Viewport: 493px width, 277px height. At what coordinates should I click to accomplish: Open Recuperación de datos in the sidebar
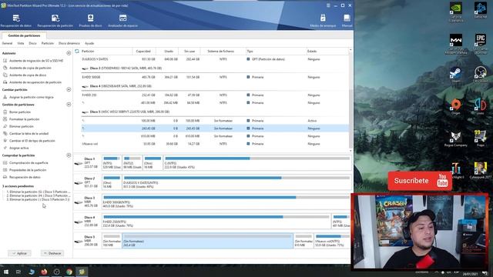pos(22,177)
